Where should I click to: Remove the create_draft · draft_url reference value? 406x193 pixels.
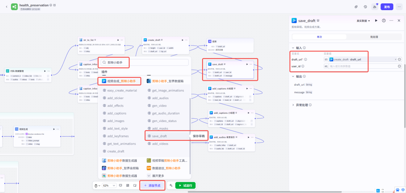click(395, 59)
